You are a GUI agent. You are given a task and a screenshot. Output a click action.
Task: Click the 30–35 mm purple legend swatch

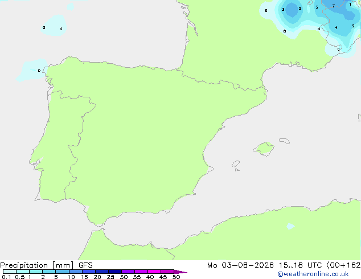click(128, 272)
